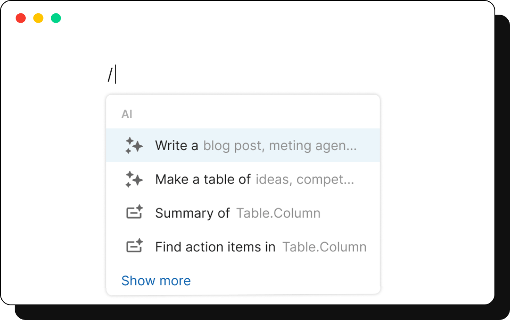The image size is (510, 320).
Task: Minimize the window using the yellow button
Action: click(38, 18)
